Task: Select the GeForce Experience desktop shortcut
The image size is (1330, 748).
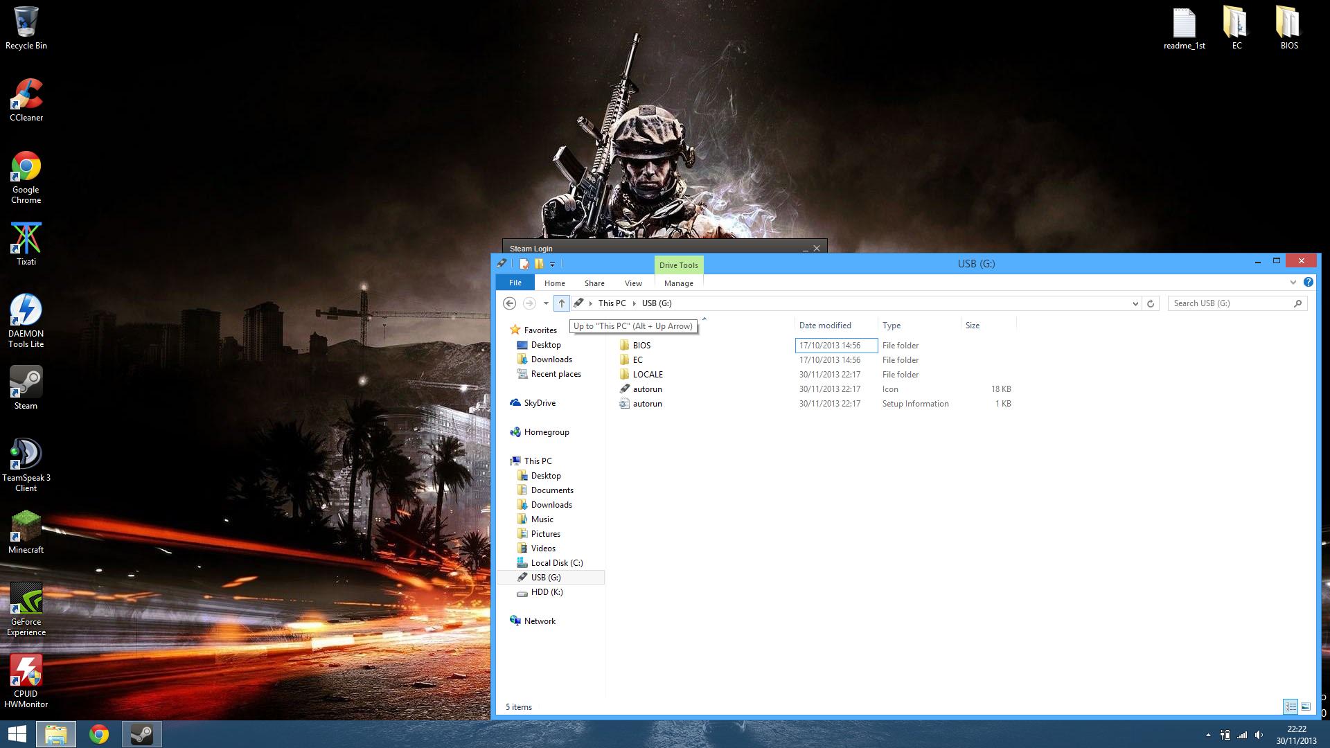Action: (26, 609)
